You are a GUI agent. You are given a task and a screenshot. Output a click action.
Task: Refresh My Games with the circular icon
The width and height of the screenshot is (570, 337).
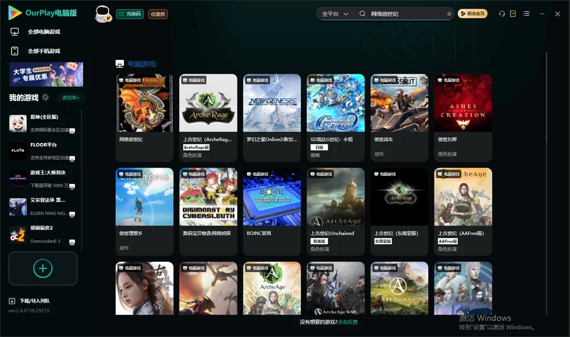coord(46,97)
